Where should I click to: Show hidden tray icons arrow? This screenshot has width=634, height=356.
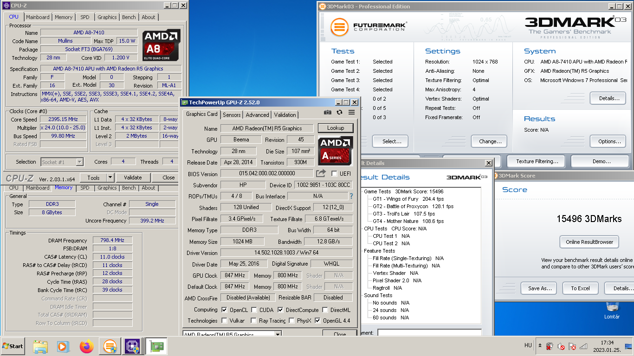click(540, 346)
